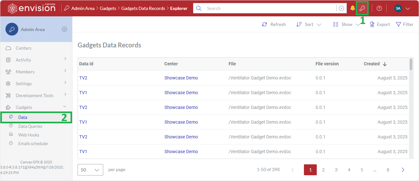Image resolution: width=419 pixels, height=181 pixels.
Task: Go to page 5
Action: (x=362, y=170)
